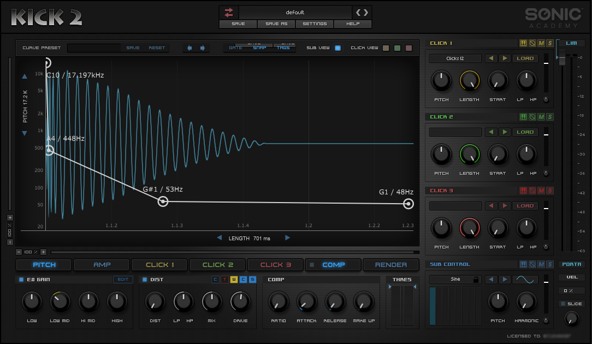Enable the Slide checkbox
Viewport: 592px width, 344px height.
coord(563,304)
